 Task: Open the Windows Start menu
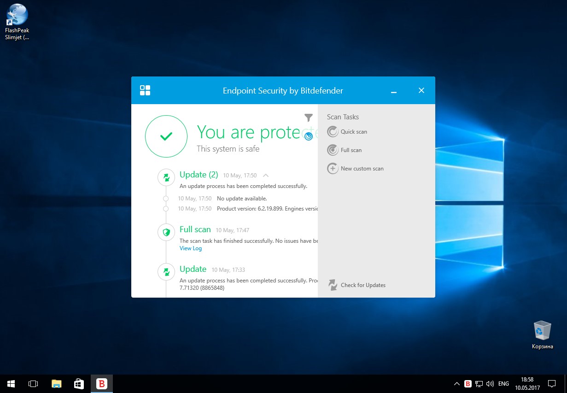pyautogui.click(x=11, y=384)
